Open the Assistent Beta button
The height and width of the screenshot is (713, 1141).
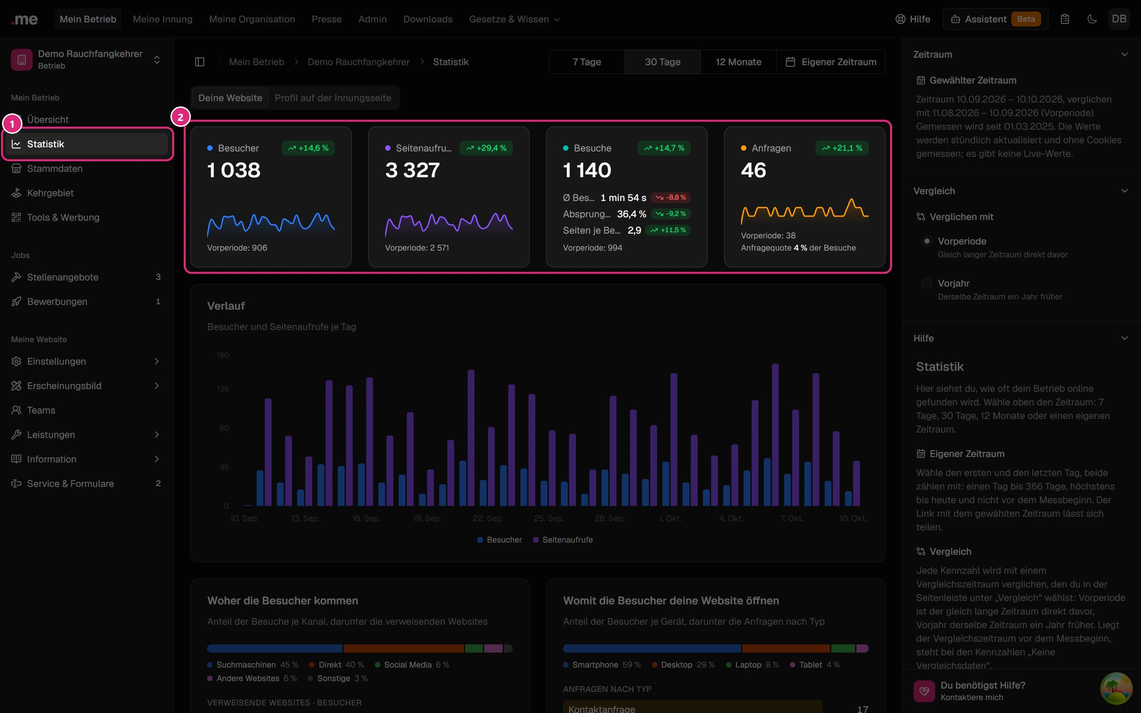[995, 19]
